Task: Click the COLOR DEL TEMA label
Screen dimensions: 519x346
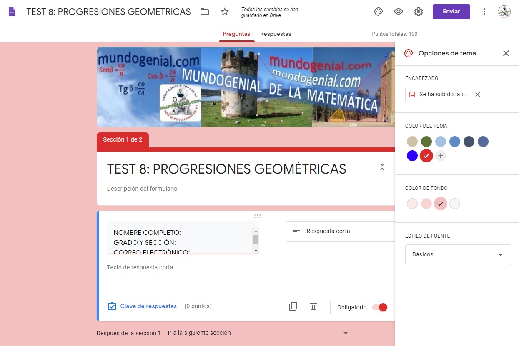Action: coord(426,126)
